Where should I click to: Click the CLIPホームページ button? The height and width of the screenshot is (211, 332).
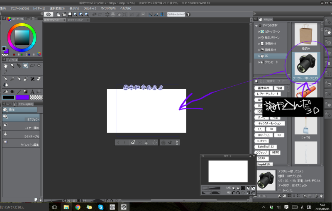pos(176,14)
